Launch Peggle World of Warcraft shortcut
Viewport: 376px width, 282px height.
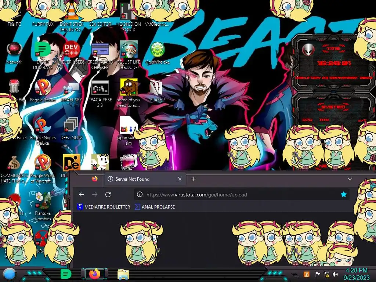click(43, 163)
